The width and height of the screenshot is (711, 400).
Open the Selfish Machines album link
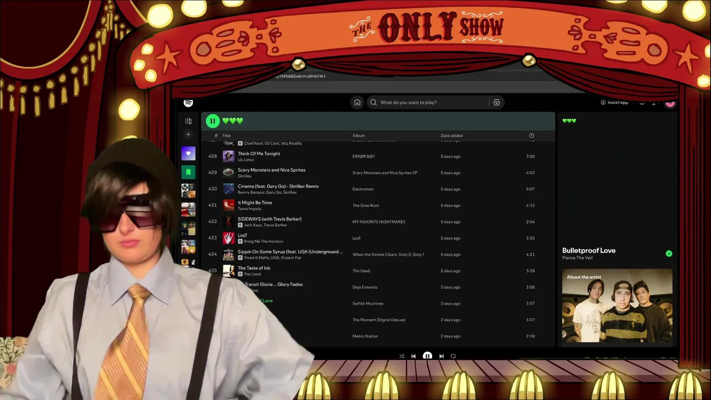pos(368,303)
